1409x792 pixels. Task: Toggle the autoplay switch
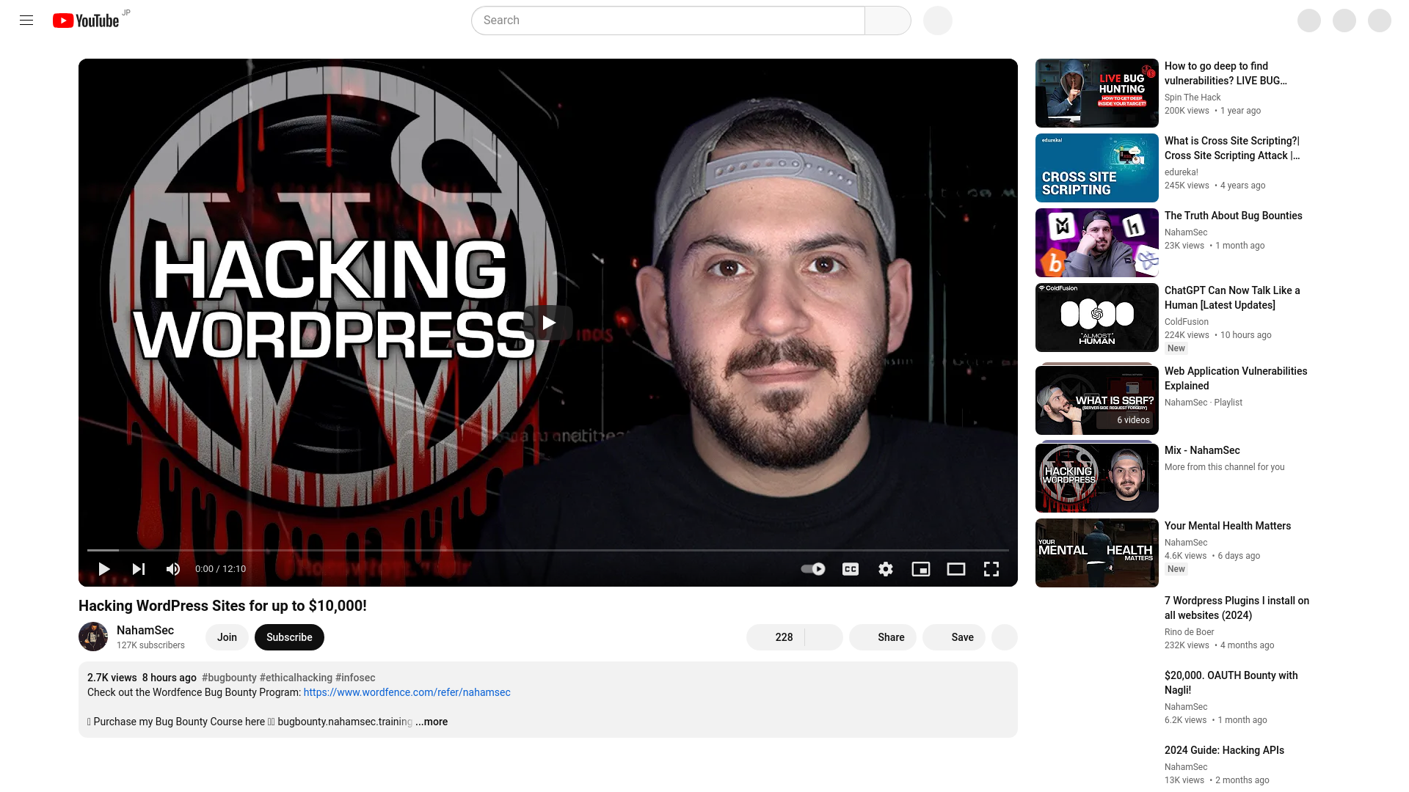click(x=813, y=569)
